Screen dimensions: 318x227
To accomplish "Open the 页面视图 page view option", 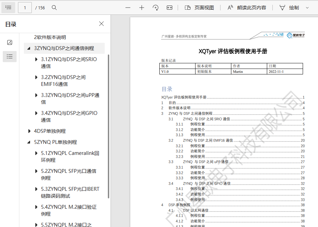I will [x=199, y=8].
